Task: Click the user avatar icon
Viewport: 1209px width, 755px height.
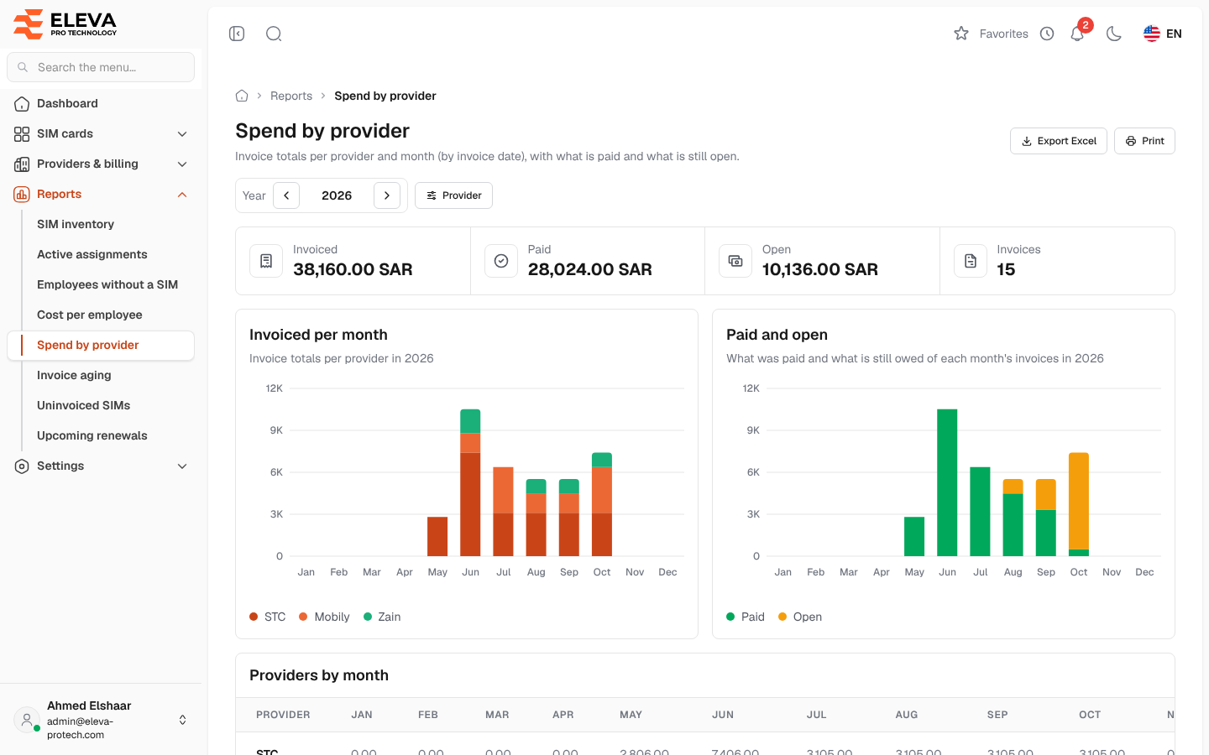Action: point(27,720)
